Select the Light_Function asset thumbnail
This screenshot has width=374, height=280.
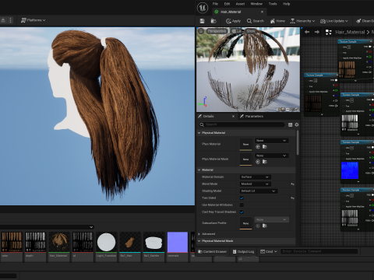click(x=106, y=242)
